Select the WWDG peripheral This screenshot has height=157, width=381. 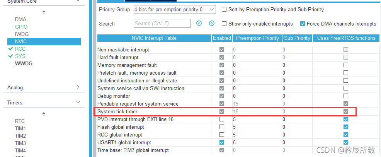(24, 63)
